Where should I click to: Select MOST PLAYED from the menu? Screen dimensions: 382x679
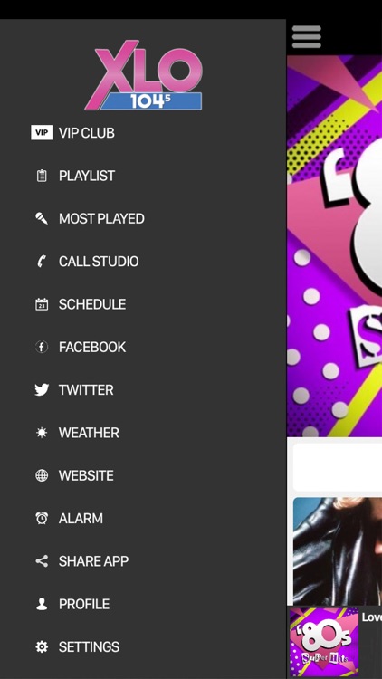(x=101, y=219)
